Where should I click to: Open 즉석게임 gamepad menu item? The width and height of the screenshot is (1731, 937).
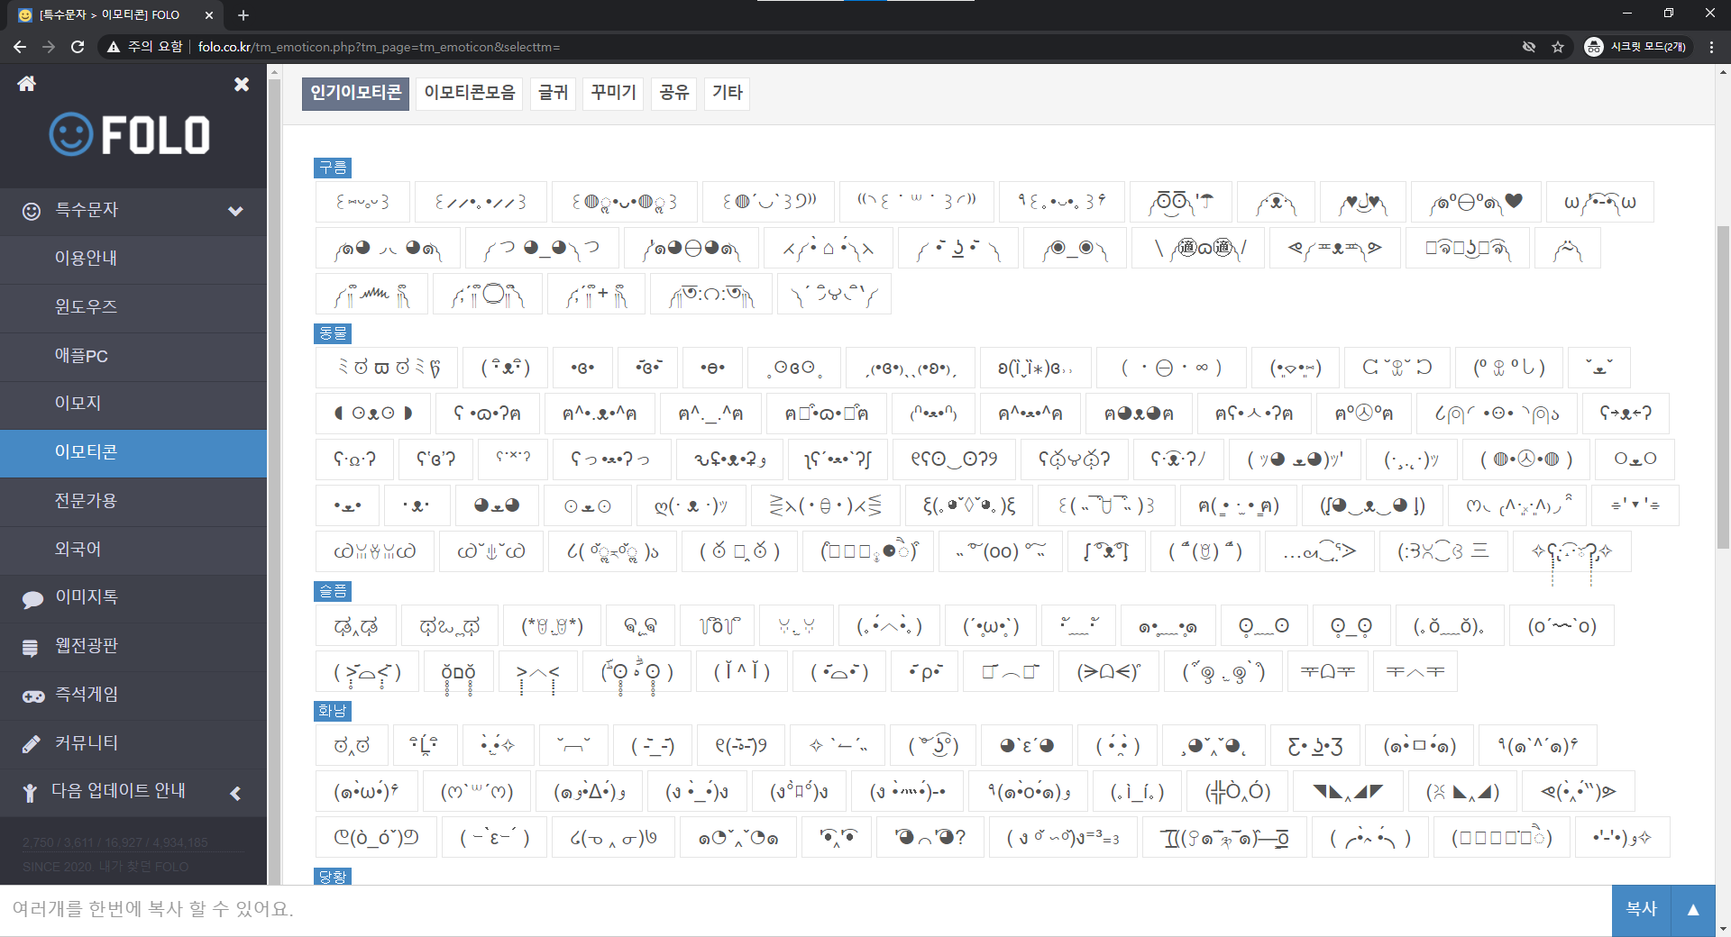point(86,695)
